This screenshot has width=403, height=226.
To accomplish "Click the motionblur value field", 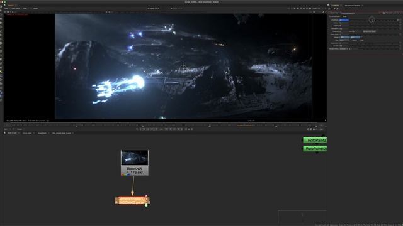I will coord(344,43).
